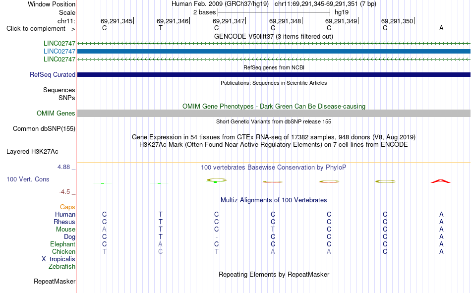Click the red A PhyloP conservation logo
This screenshot has width=471, height=293.
pyautogui.click(x=441, y=181)
